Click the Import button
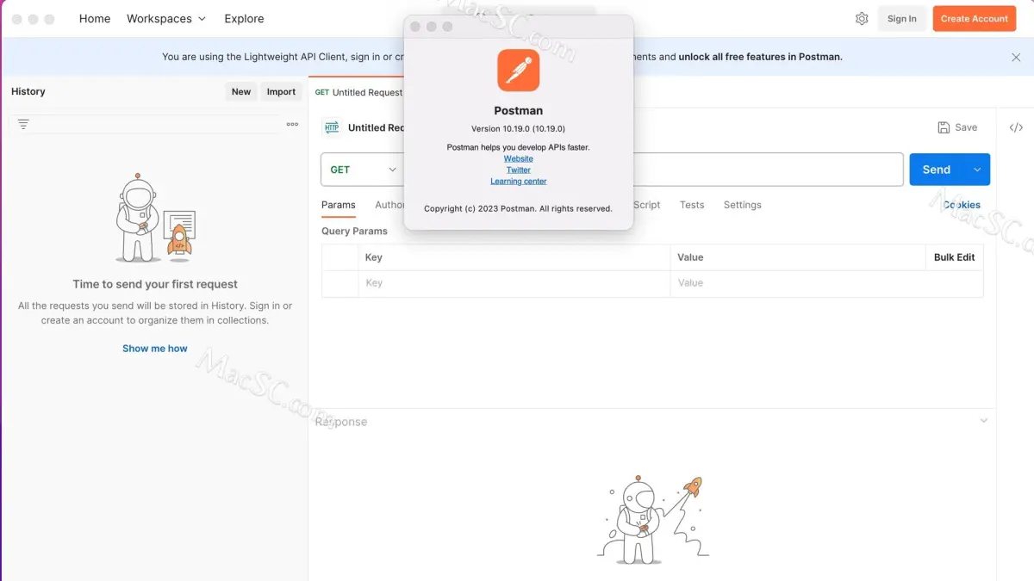This screenshot has height=581, width=1034. pyautogui.click(x=281, y=92)
